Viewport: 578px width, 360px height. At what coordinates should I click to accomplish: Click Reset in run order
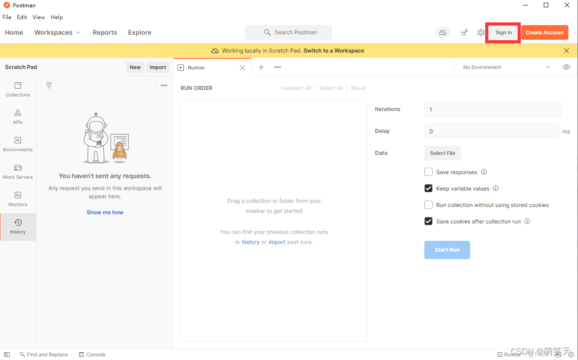(x=359, y=88)
